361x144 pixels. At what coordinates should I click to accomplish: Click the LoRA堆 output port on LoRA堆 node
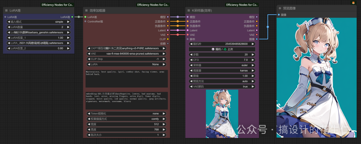[72, 17]
